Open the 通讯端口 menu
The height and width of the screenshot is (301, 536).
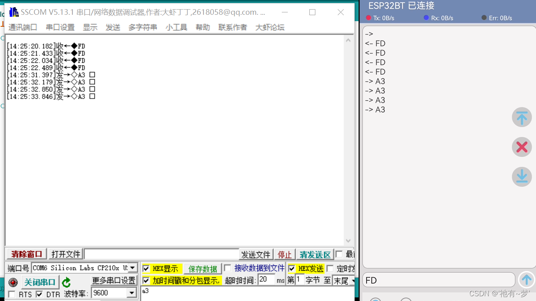[x=23, y=27]
